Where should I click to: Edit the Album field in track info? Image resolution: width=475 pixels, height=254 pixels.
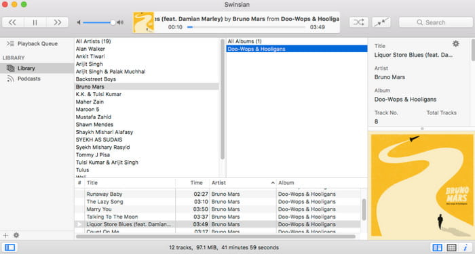[405, 100]
